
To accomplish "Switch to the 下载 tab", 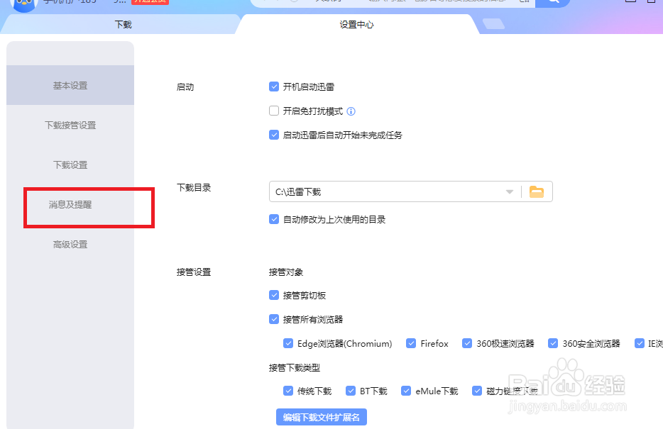I will click(x=123, y=25).
